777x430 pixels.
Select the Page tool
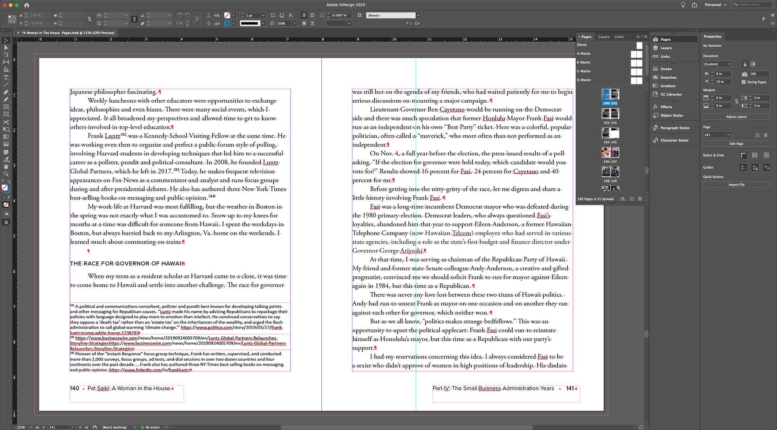6,55
